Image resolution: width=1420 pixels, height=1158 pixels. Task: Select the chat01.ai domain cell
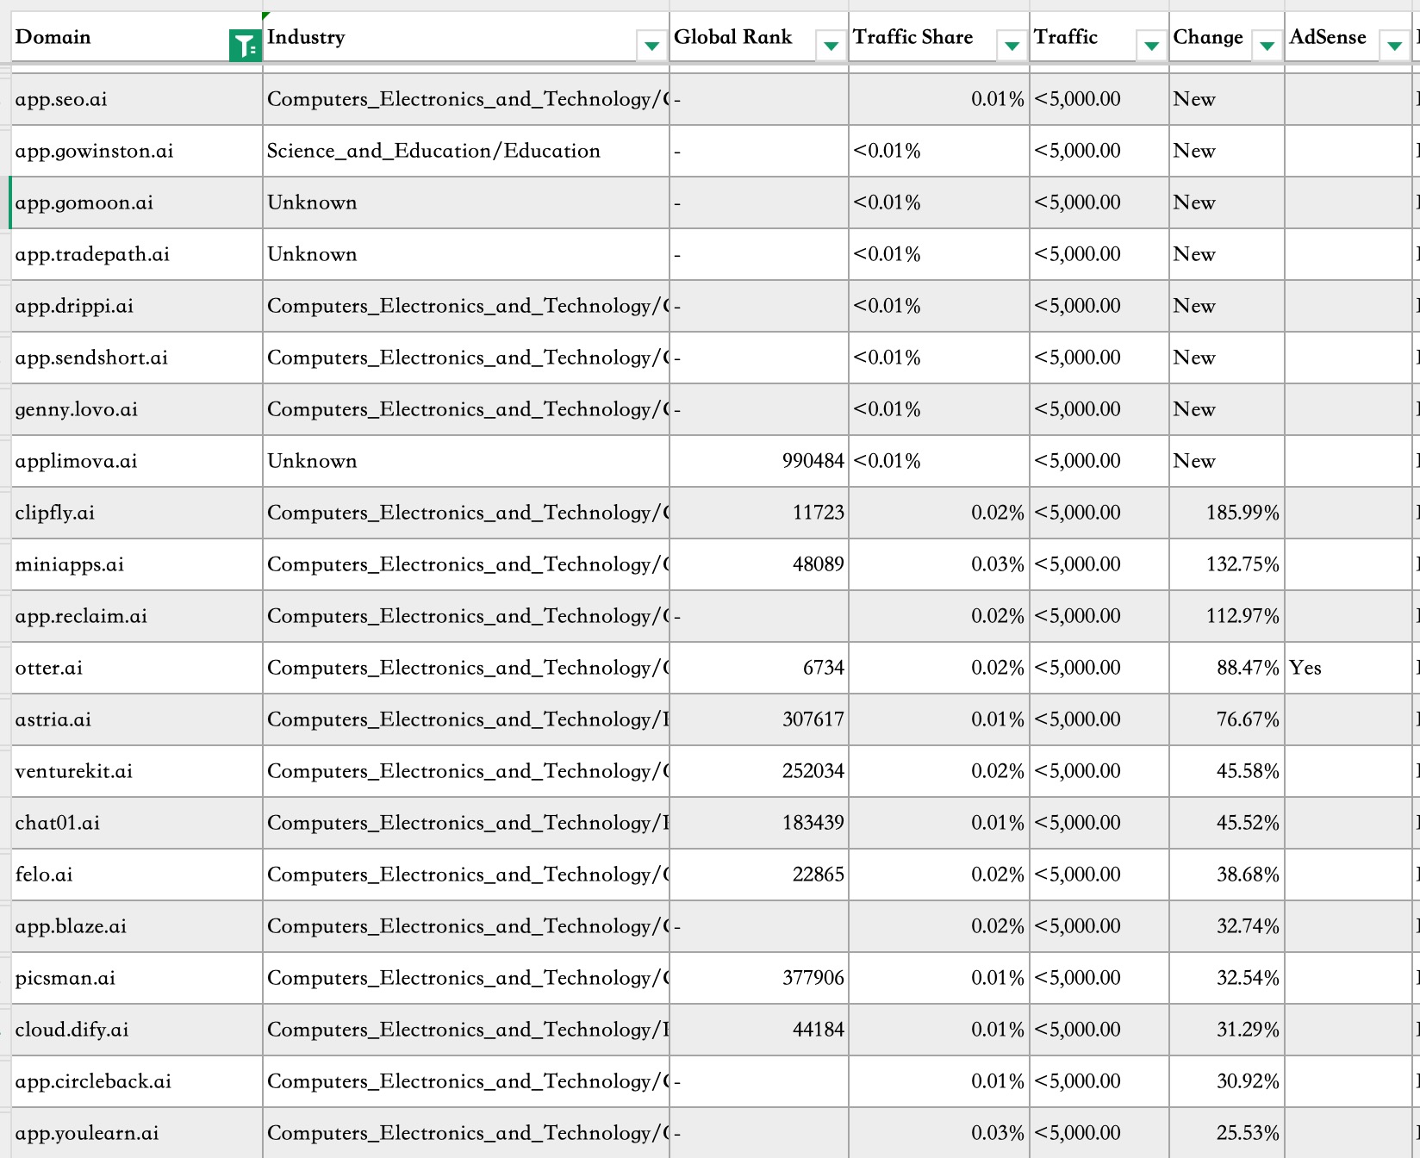tap(137, 823)
